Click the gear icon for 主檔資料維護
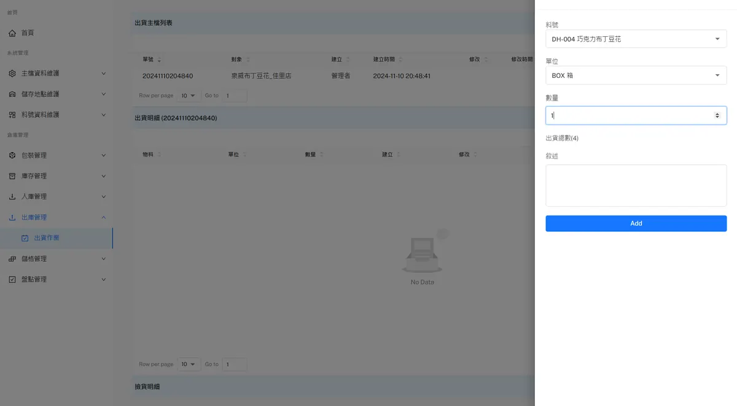Image resolution: width=737 pixels, height=406 pixels. pos(12,74)
